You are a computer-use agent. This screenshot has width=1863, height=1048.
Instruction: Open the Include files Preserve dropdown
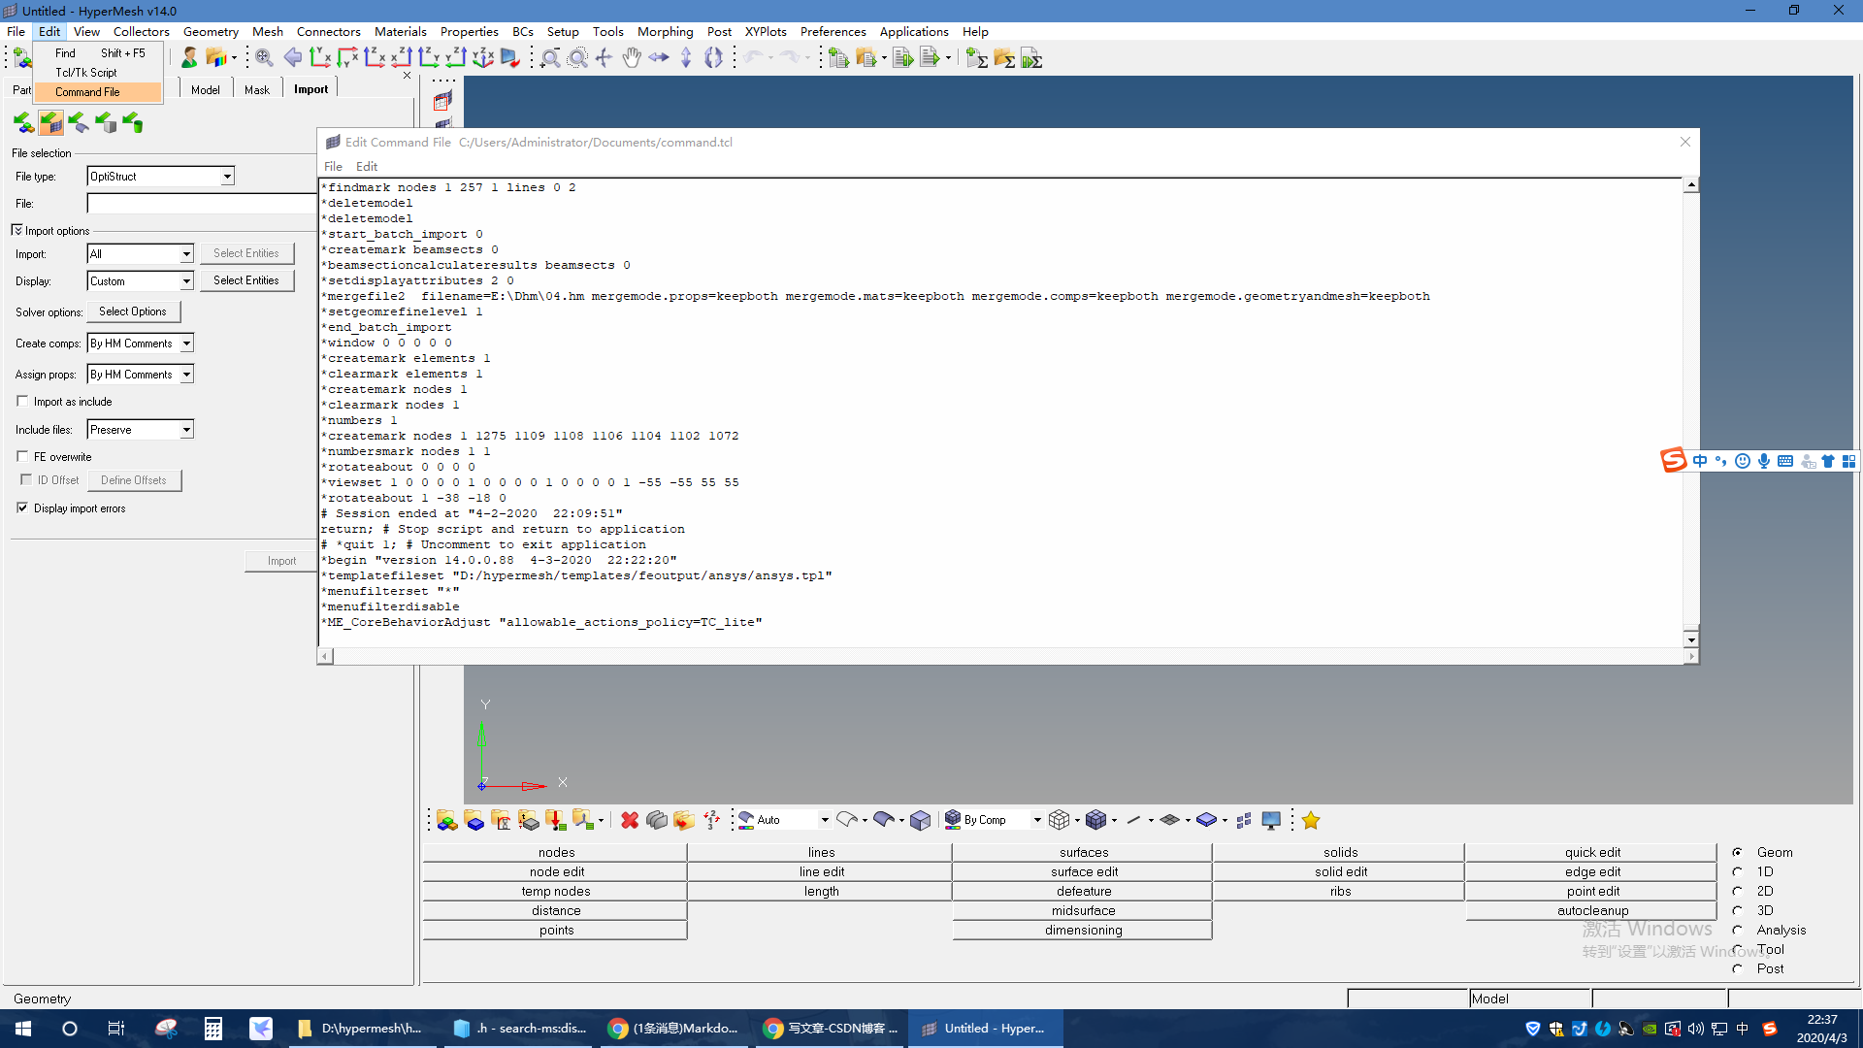186,430
